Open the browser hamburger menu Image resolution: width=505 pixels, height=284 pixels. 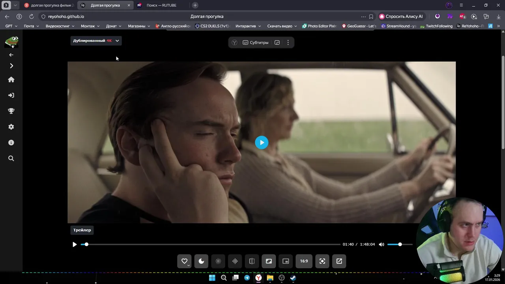(461, 5)
